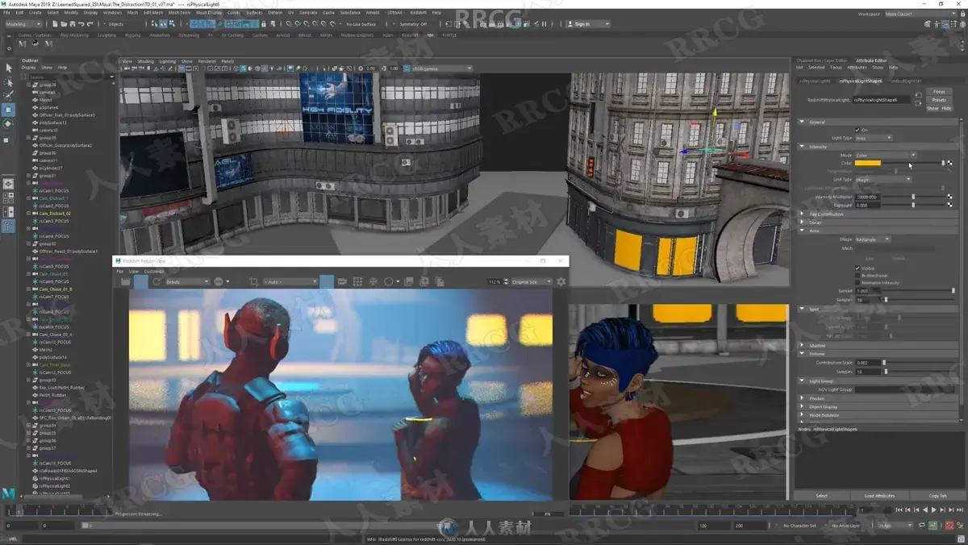The width and height of the screenshot is (968, 545).
Task: Click the highlighted tool in the left toolbox
Action: (x=8, y=109)
